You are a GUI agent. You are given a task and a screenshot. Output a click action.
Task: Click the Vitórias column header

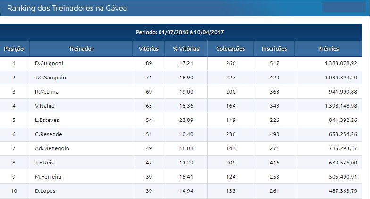click(x=149, y=49)
